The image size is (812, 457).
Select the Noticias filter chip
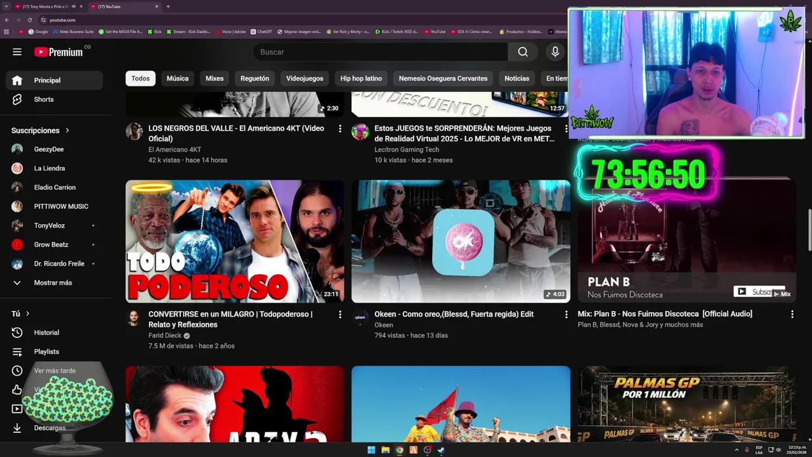point(516,79)
